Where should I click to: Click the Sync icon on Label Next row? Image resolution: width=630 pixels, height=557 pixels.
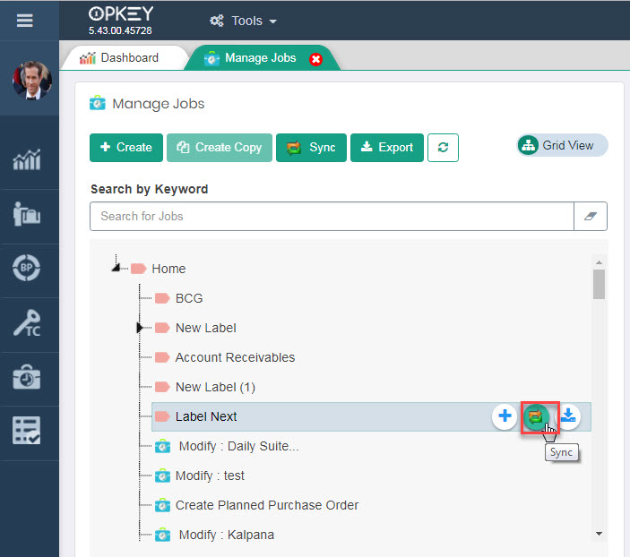click(536, 416)
